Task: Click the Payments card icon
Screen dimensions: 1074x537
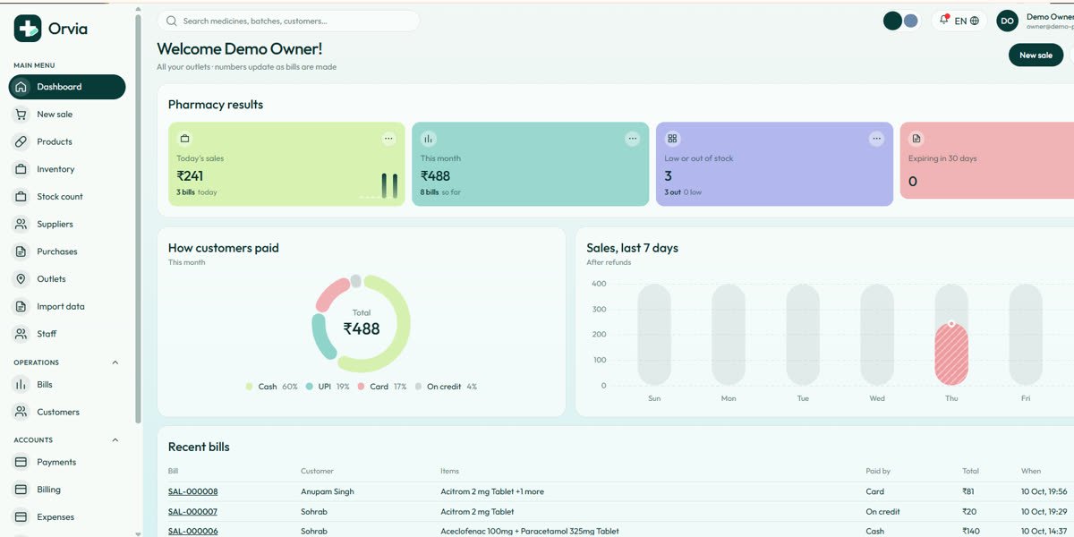Action: tap(21, 462)
